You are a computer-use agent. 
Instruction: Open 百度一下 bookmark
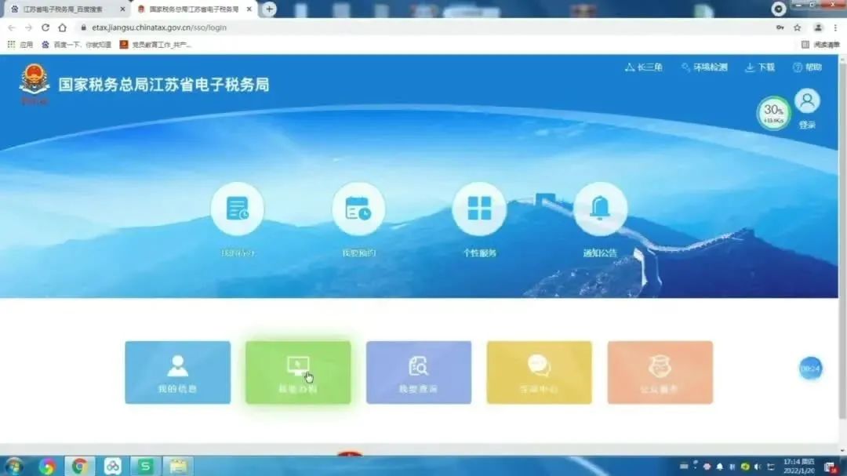(x=77, y=45)
